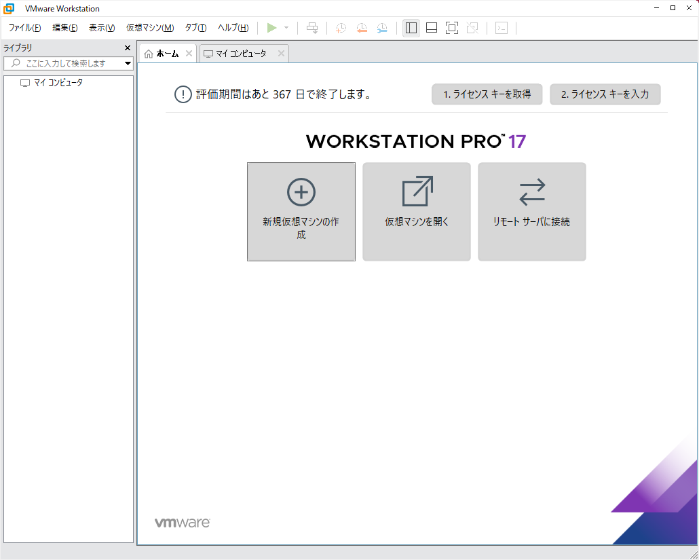699x560 pixels.
Task: Click the VMware Workstation title bar app icon
Action: [x=9, y=8]
